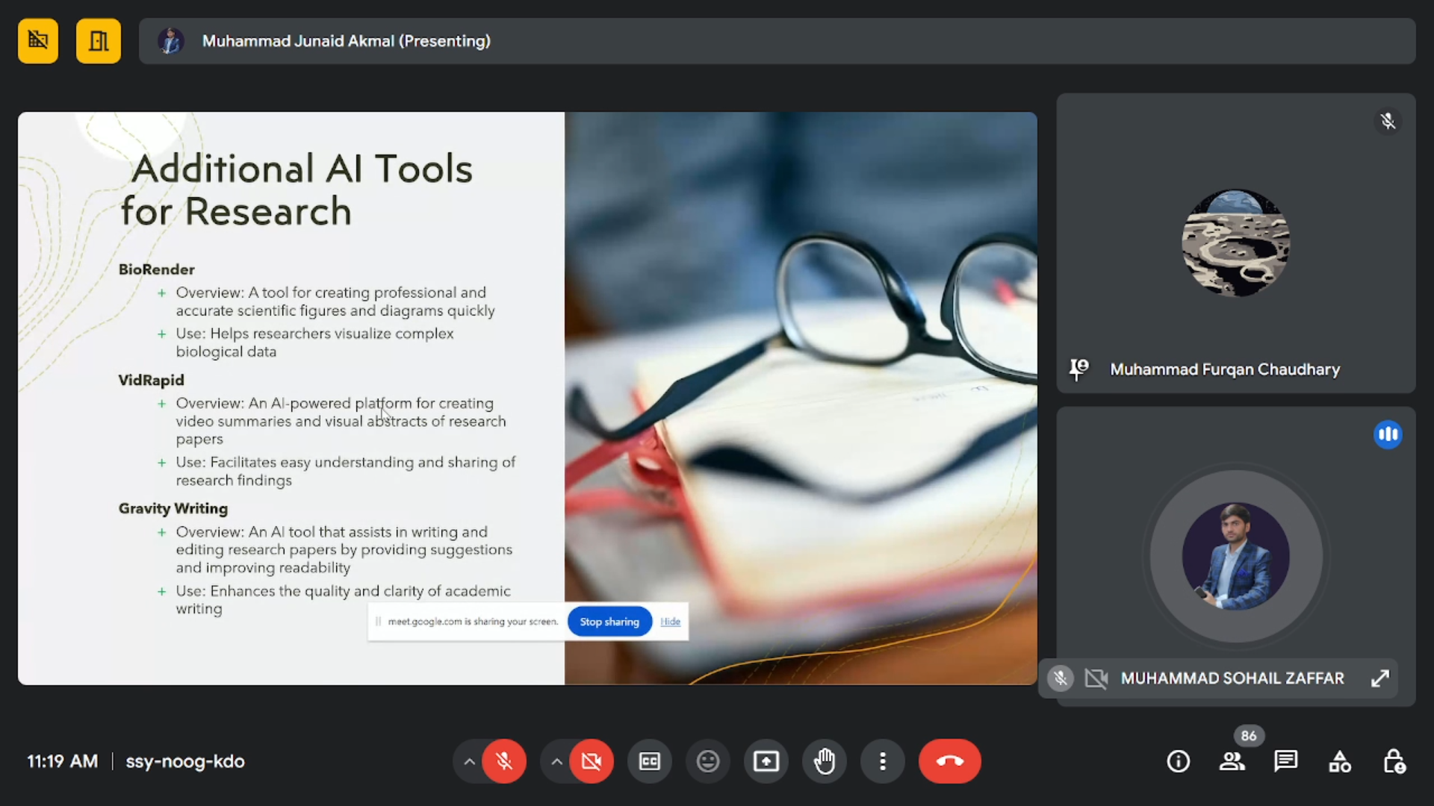Click camera-off icon next to MUHAMMAD SOHAIL ZAFFAR
The width and height of the screenshot is (1434, 806).
[1096, 678]
